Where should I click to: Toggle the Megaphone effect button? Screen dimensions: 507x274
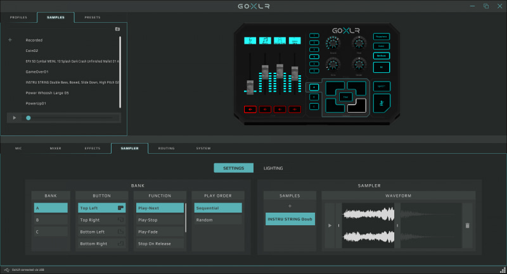(x=382, y=37)
